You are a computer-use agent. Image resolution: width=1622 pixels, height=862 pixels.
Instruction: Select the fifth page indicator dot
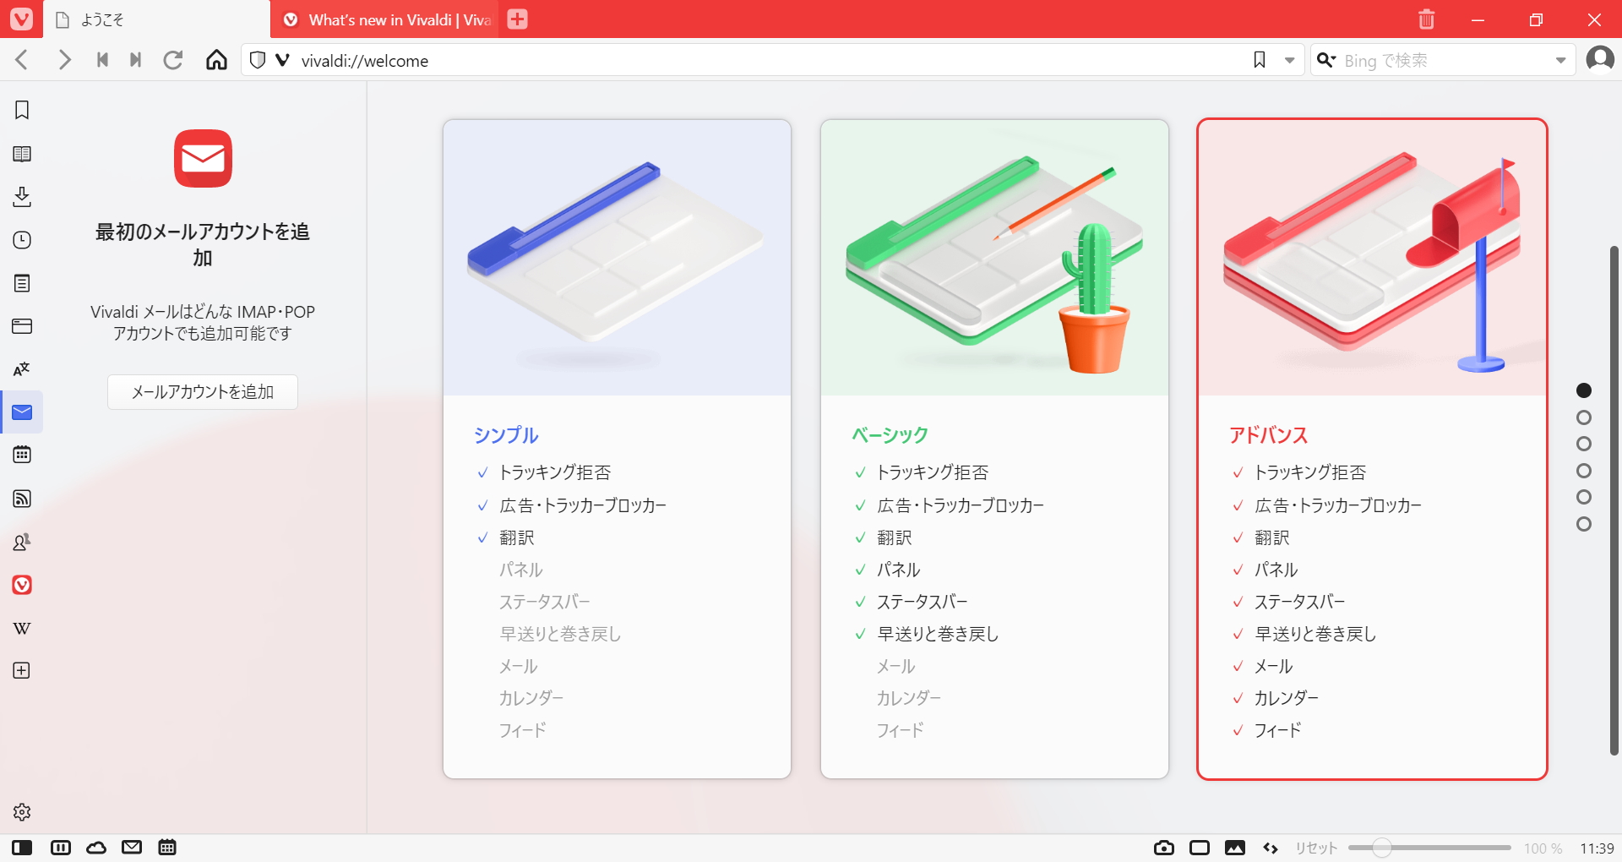click(x=1584, y=497)
